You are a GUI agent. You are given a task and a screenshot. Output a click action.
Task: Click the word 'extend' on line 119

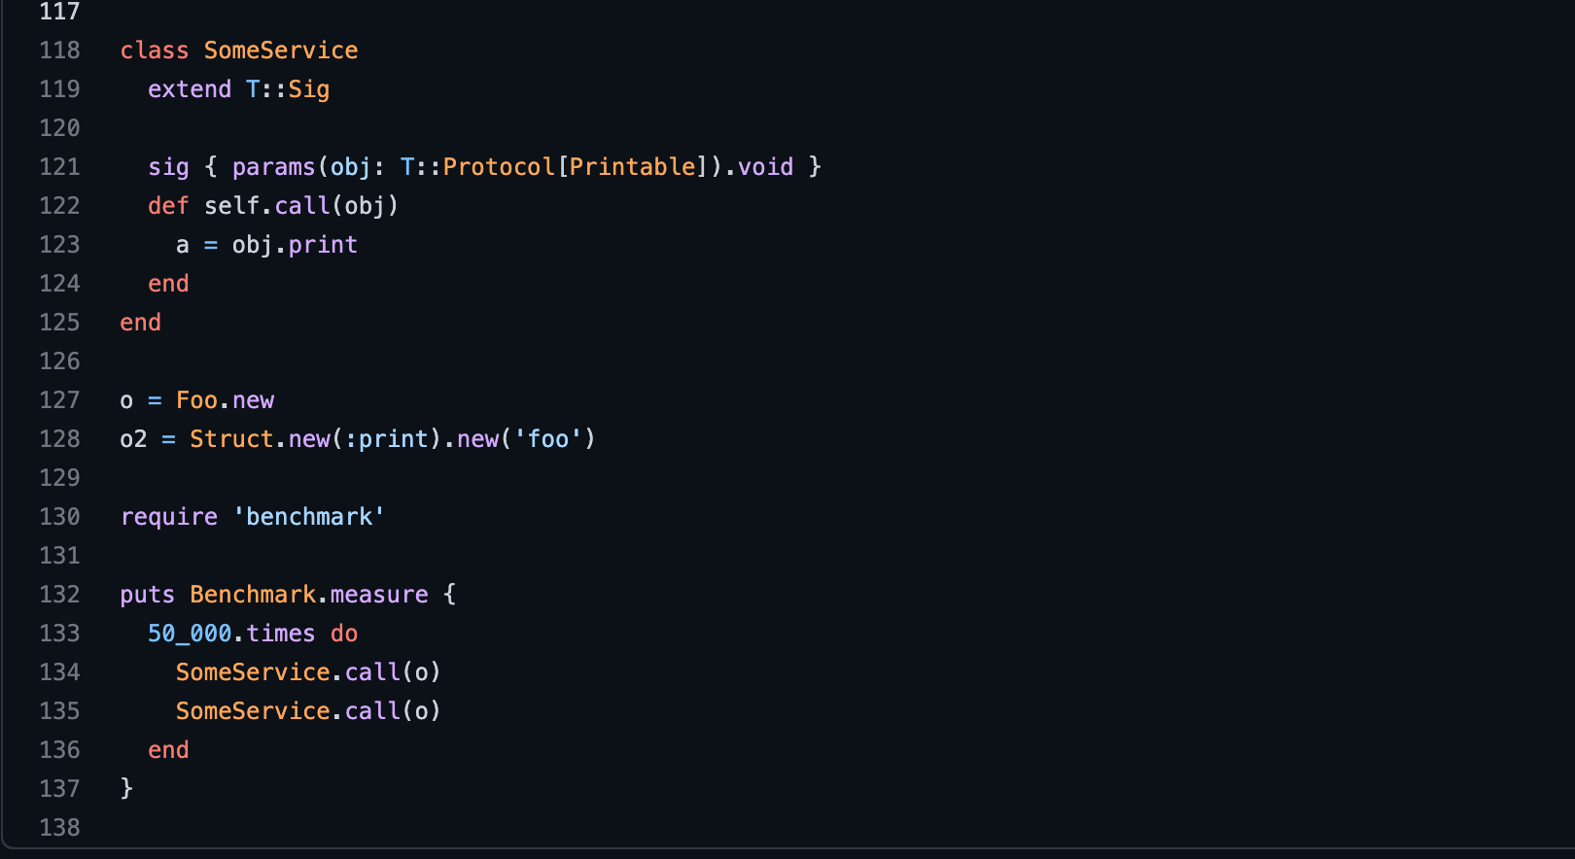[190, 89]
